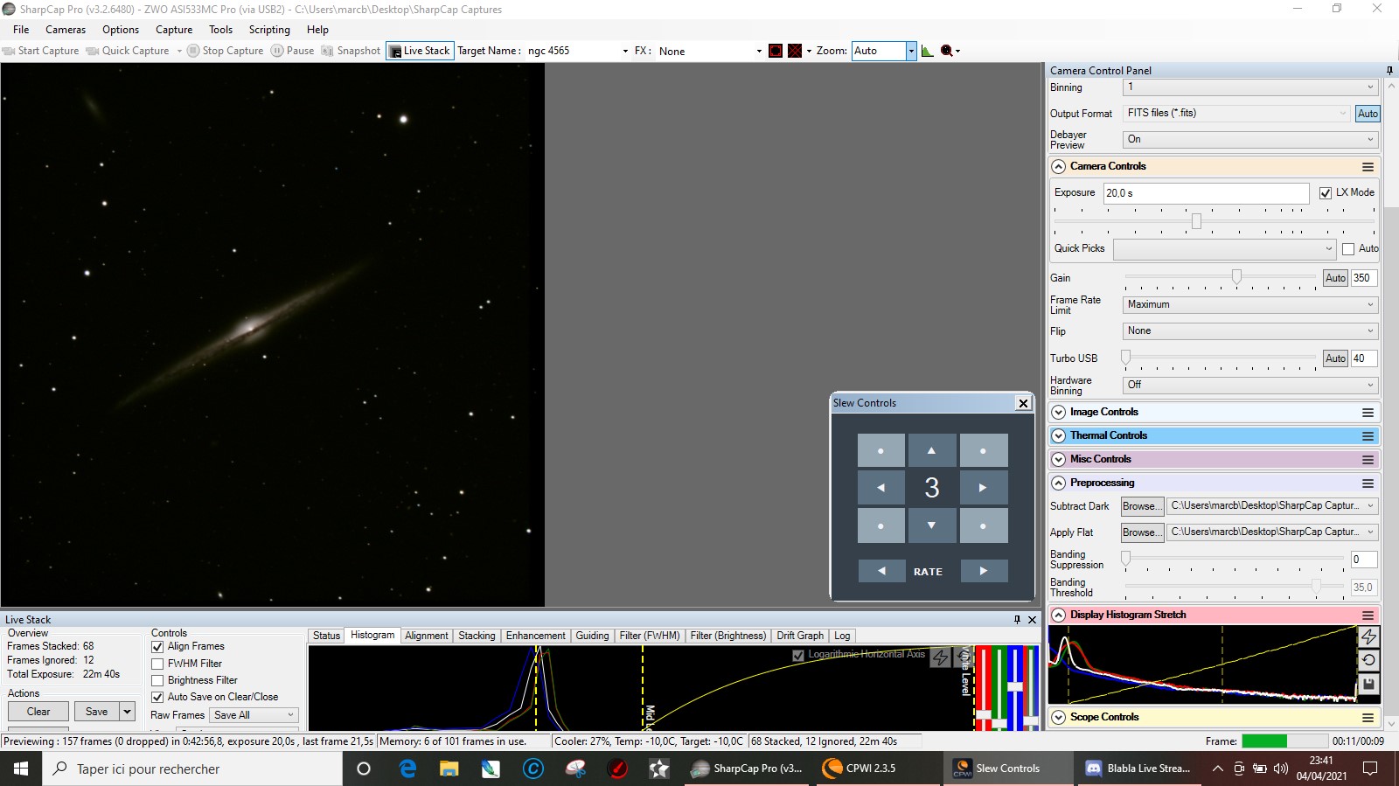
Task: Adjust the Turbo USB slider handle
Action: (1126, 358)
